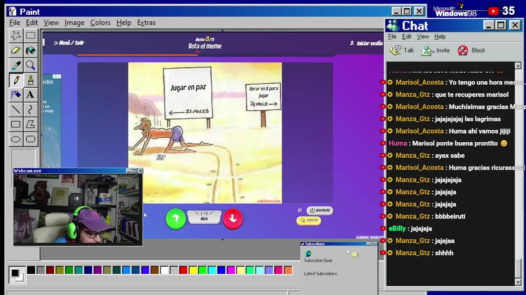Select the Brush tool
The image size is (526, 295).
[x=30, y=80]
